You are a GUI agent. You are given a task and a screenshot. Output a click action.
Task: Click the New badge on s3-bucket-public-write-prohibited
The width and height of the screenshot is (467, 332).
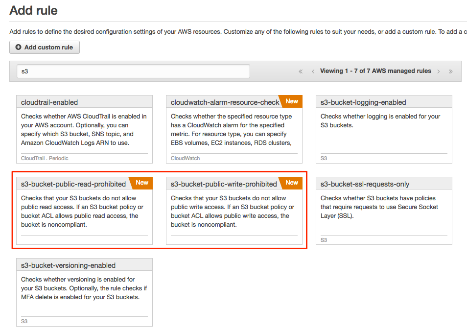point(291,183)
